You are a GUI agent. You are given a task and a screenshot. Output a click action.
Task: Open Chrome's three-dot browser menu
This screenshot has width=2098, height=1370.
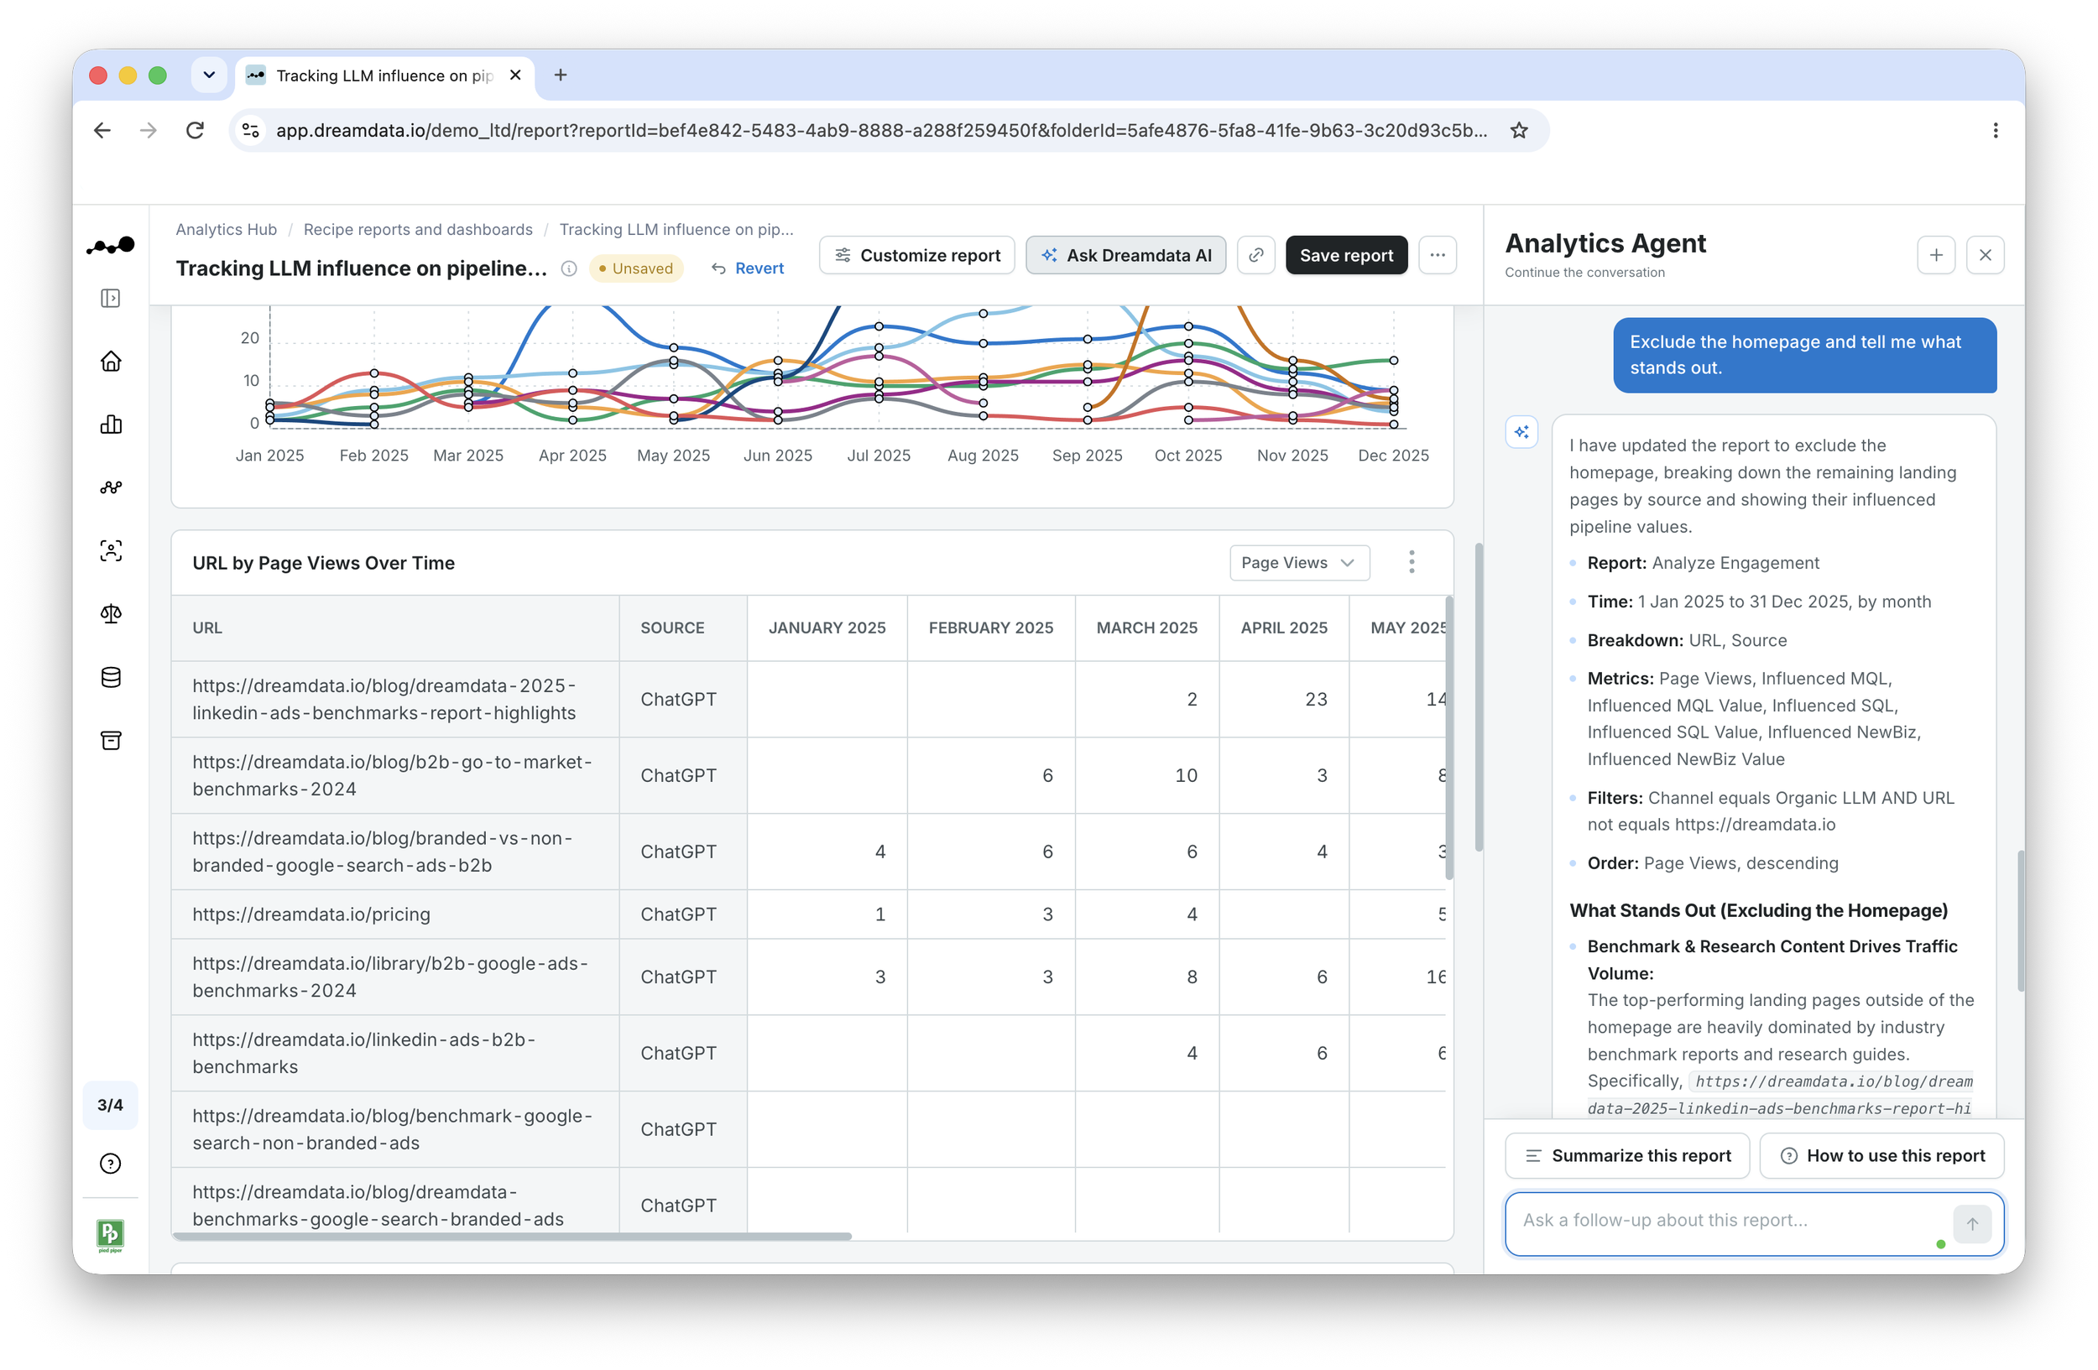tap(1996, 130)
